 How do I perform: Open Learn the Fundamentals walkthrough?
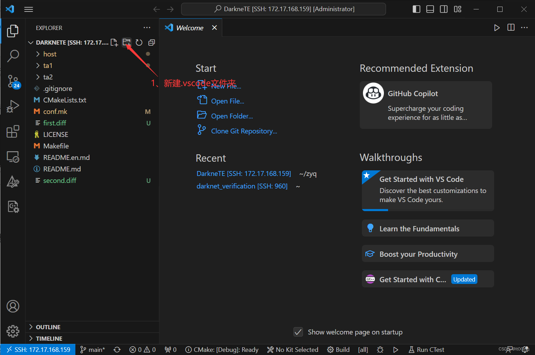tap(428, 228)
